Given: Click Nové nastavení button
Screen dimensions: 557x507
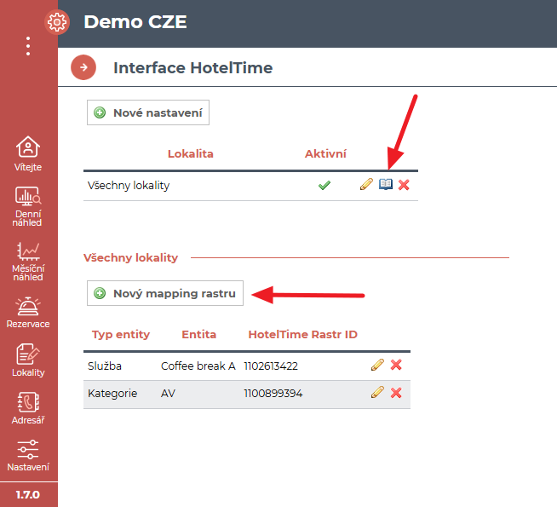Looking at the screenshot, I should click(148, 112).
